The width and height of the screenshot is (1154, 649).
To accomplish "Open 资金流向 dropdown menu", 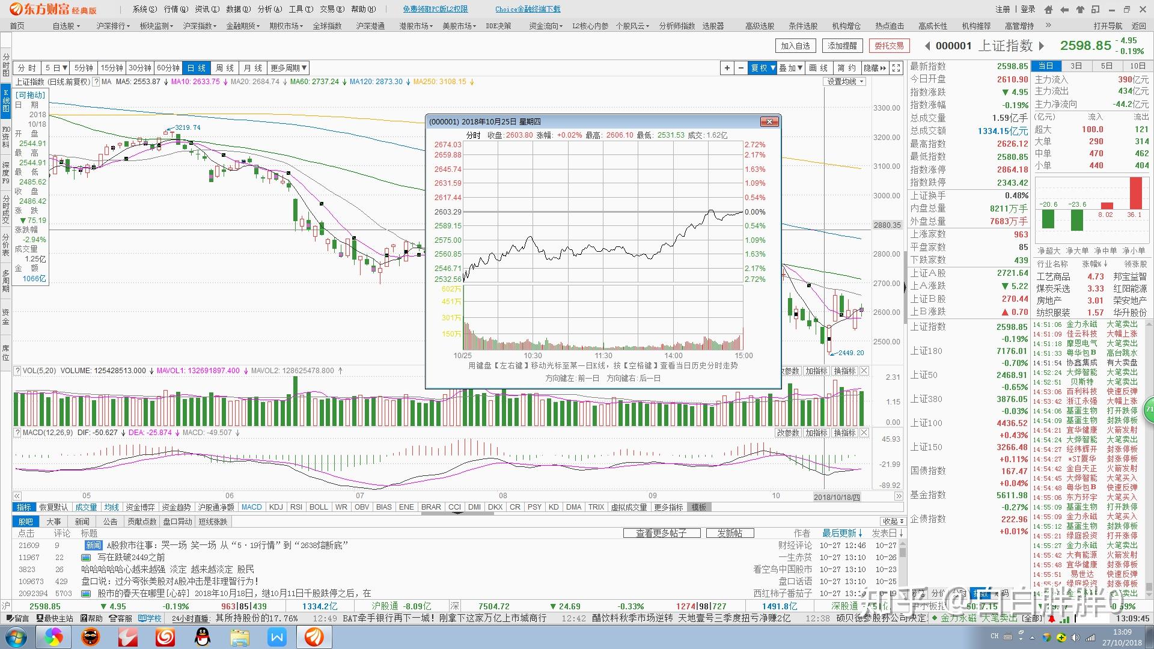I will (546, 26).
